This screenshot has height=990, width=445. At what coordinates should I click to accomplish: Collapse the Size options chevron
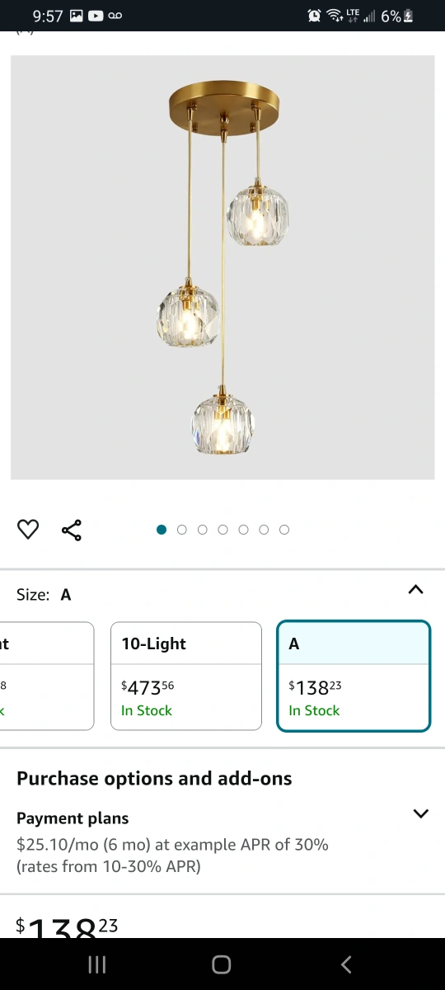[x=416, y=590]
